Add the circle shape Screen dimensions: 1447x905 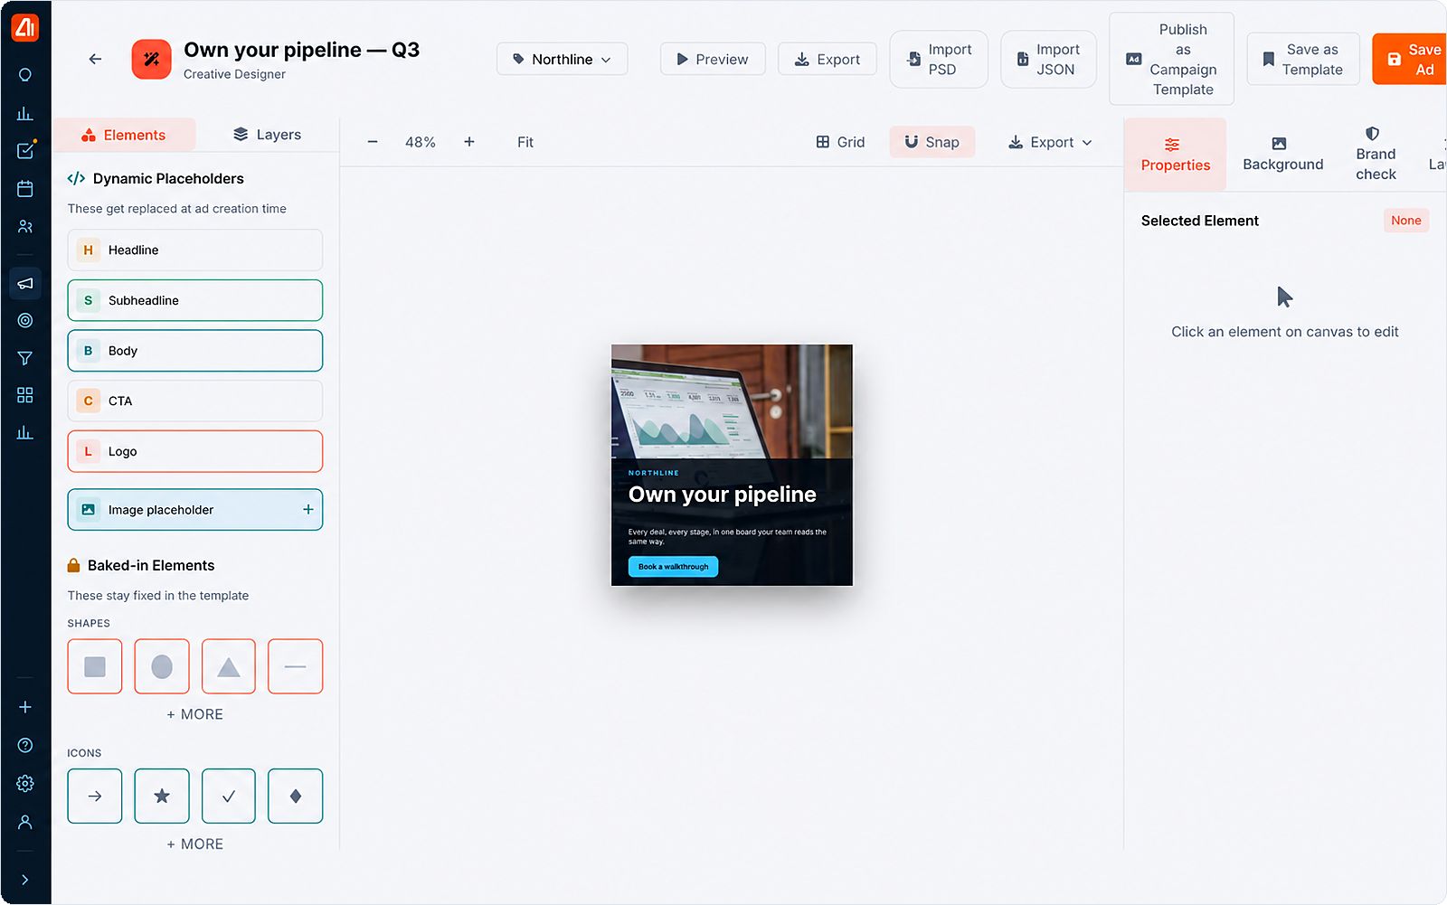[162, 666]
